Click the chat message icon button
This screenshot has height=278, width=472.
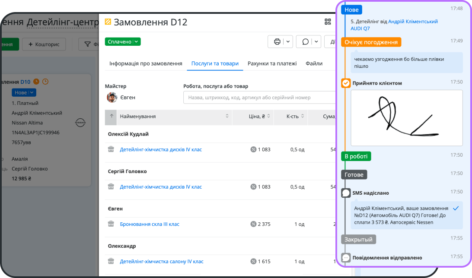[x=305, y=41]
